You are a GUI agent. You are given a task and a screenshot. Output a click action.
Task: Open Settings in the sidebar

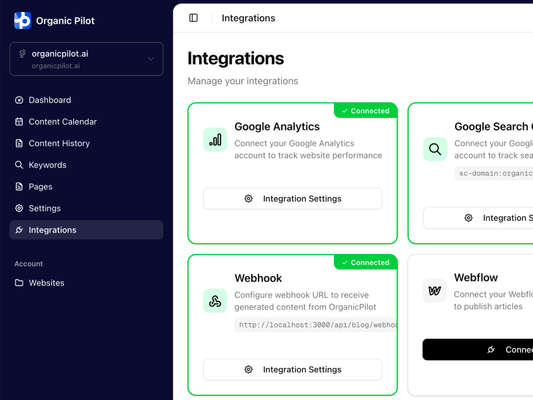click(45, 209)
